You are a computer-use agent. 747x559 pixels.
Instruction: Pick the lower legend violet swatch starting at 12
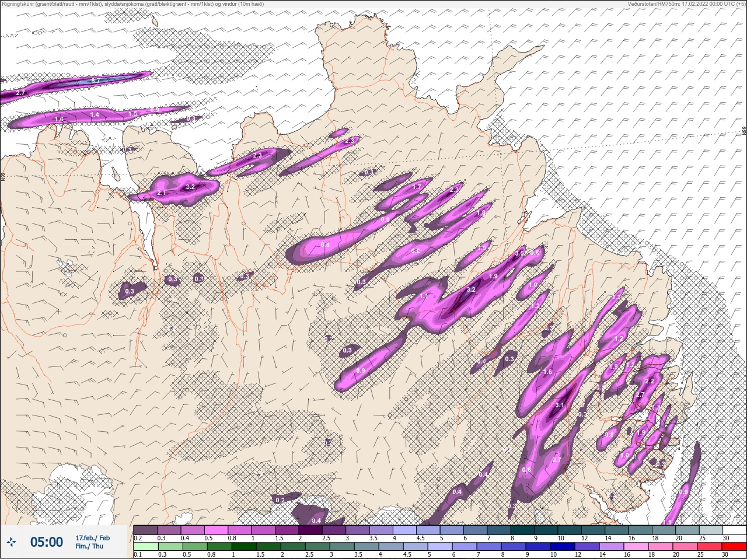587,547
